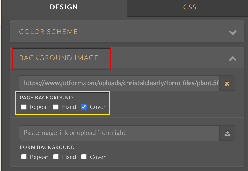The image size is (248, 171).
Task: Click the 'Cover' label text under Form Background
Action: click(x=98, y=157)
